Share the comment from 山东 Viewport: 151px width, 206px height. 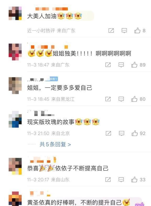(x=108, y=180)
